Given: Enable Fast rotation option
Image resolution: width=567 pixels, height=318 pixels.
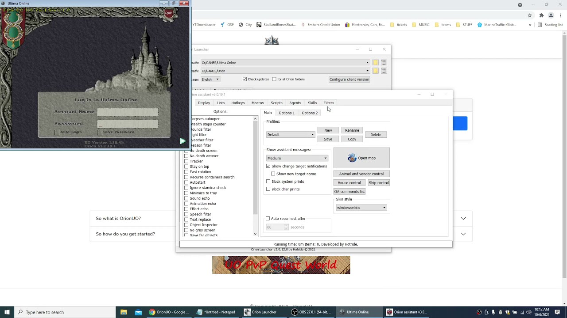Looking at the screenshot, I should (186, 172).
